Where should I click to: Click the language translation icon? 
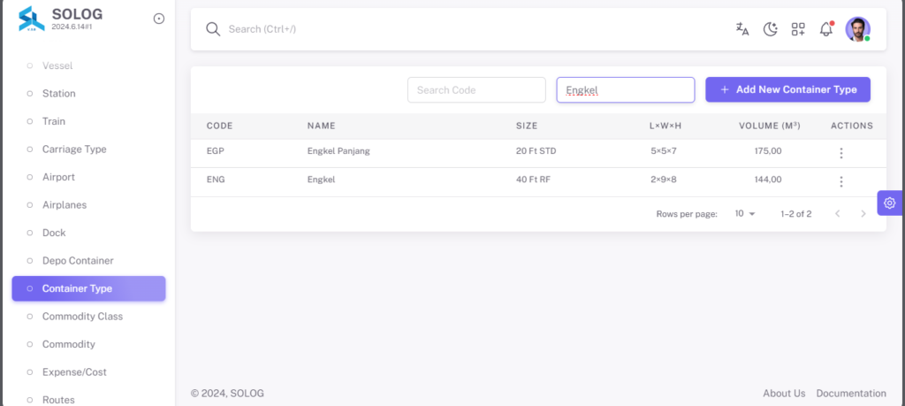(x=742, y=29)
